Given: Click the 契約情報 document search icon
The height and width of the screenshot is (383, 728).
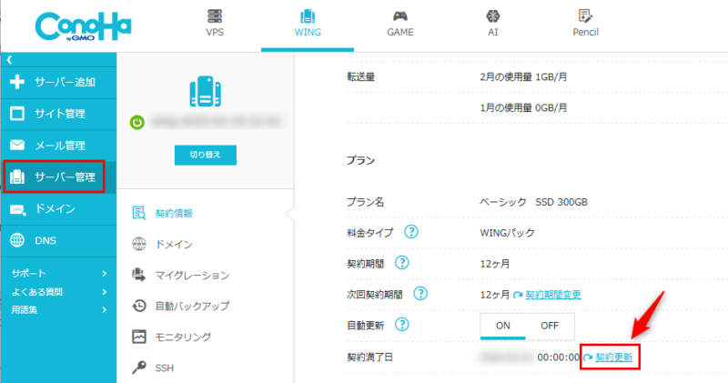Looking at the screenshot, I should (139, 213).
